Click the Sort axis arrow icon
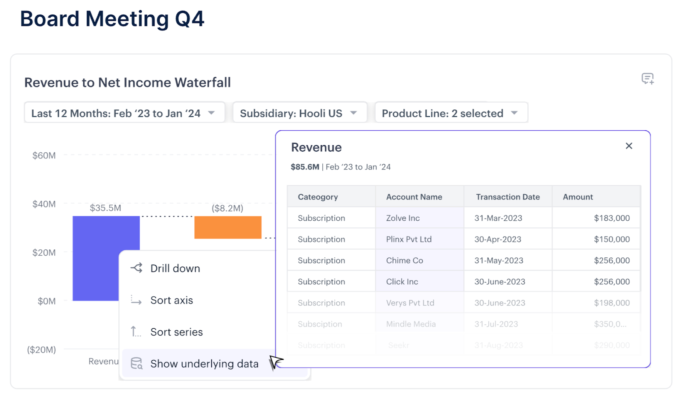683x400 pixels. pyautogui.click(x=136, y=300)
